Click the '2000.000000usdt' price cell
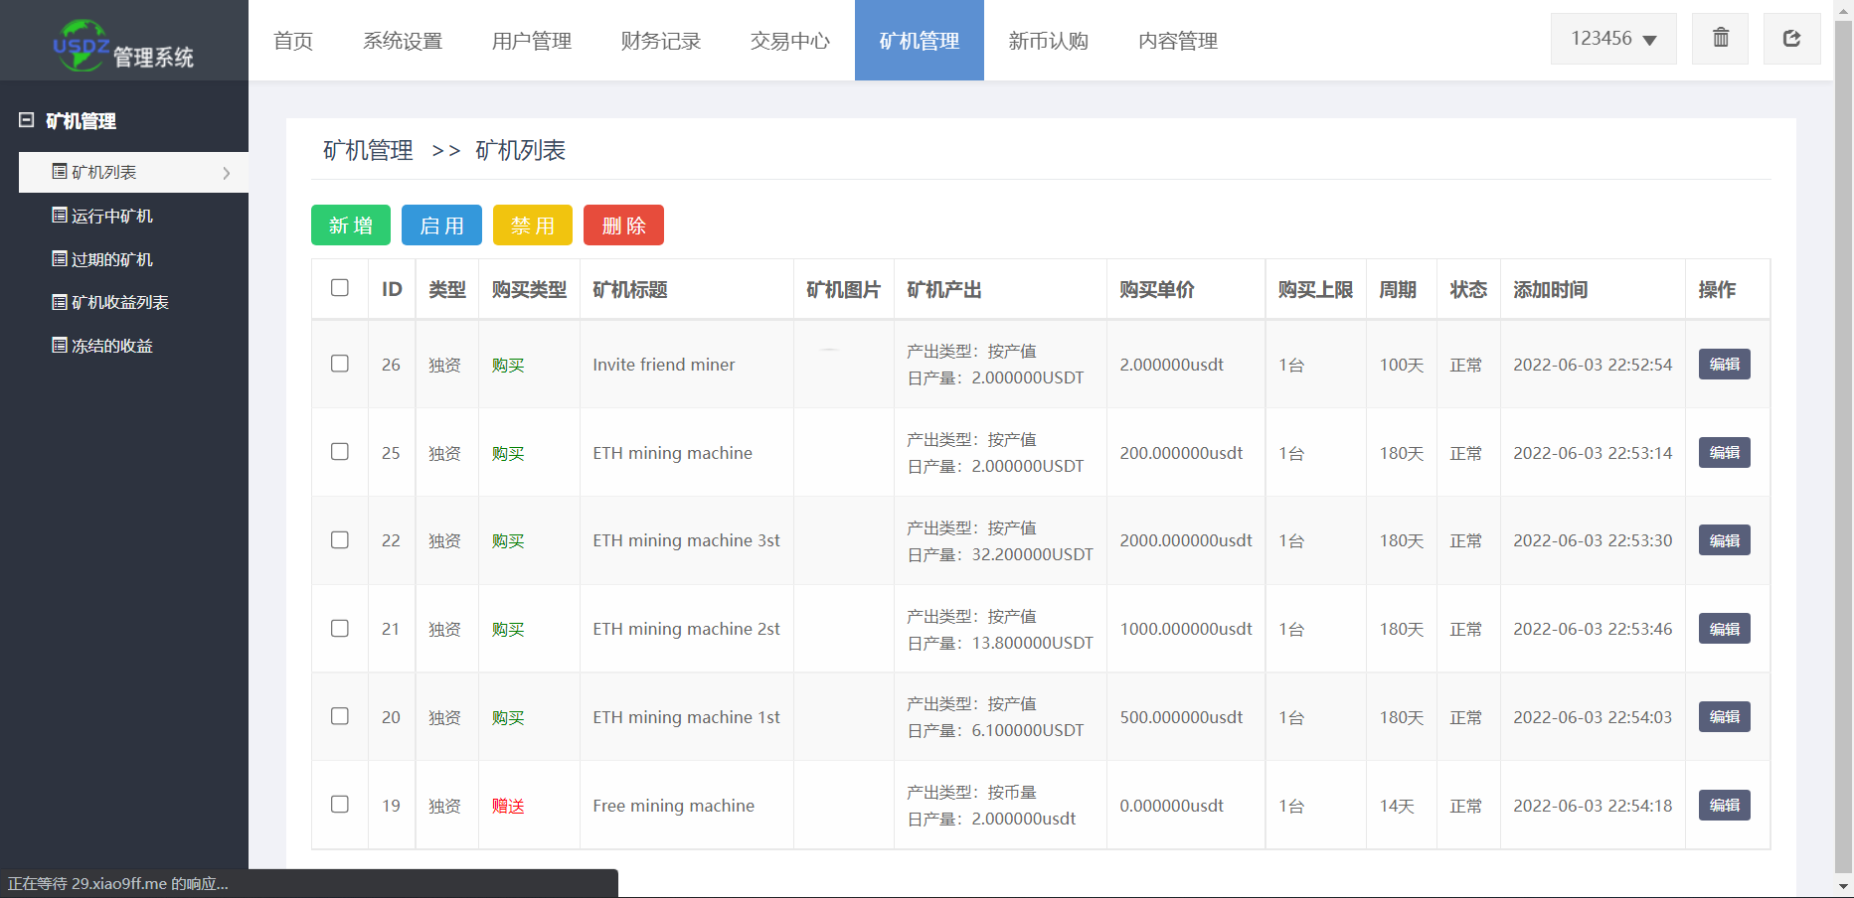This screenshot has height=898, width=1854. pyautogui.click(x=1186, y=540)
